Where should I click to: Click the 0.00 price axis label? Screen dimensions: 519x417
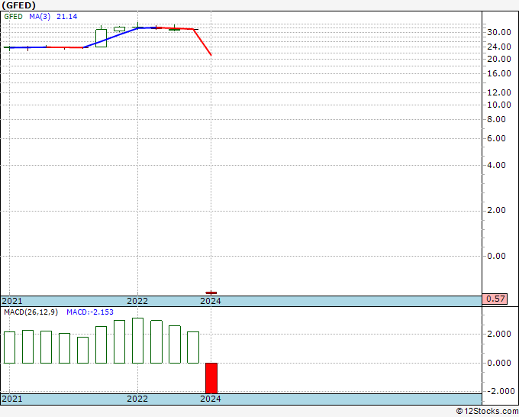pyautogui.click(x=497, y=256)
